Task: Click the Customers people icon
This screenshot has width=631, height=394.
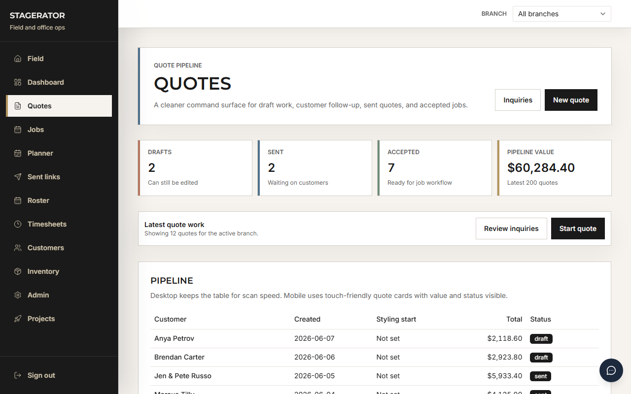Action: 18,248
